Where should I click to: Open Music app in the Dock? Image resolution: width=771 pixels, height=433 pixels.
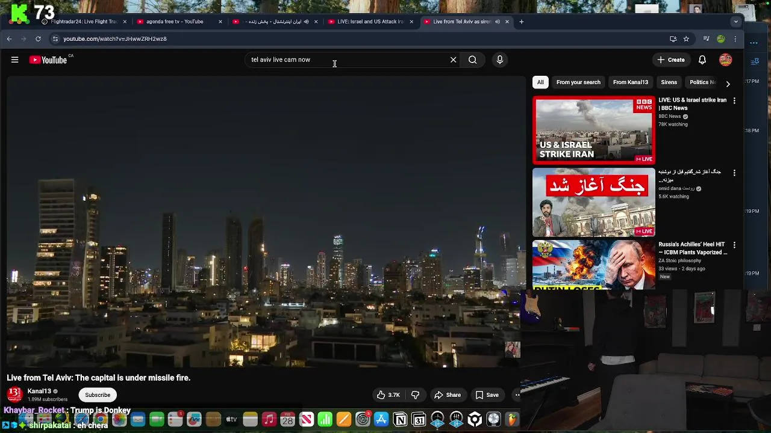pos(269,419)
